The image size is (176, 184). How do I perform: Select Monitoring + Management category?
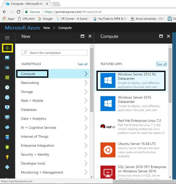[53, 172]
